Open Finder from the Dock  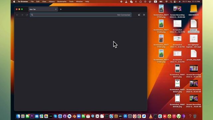point(18,116)
